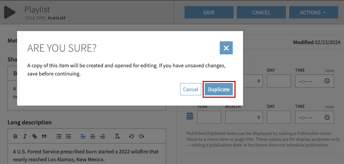Click the redo icon in editor
Screen dimensions: 344x164
pos(141,136)
